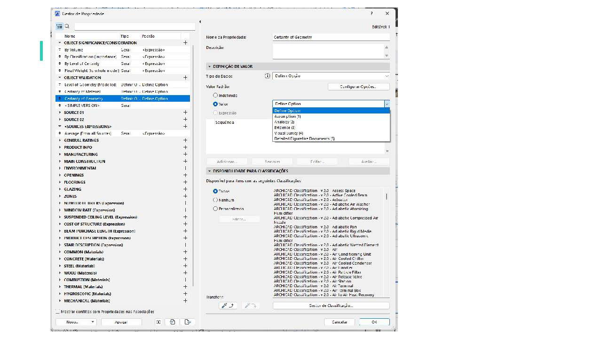Click the import properties icon at bottom
Viewport: 602px width, 339px height.
(x=173, y=322)
